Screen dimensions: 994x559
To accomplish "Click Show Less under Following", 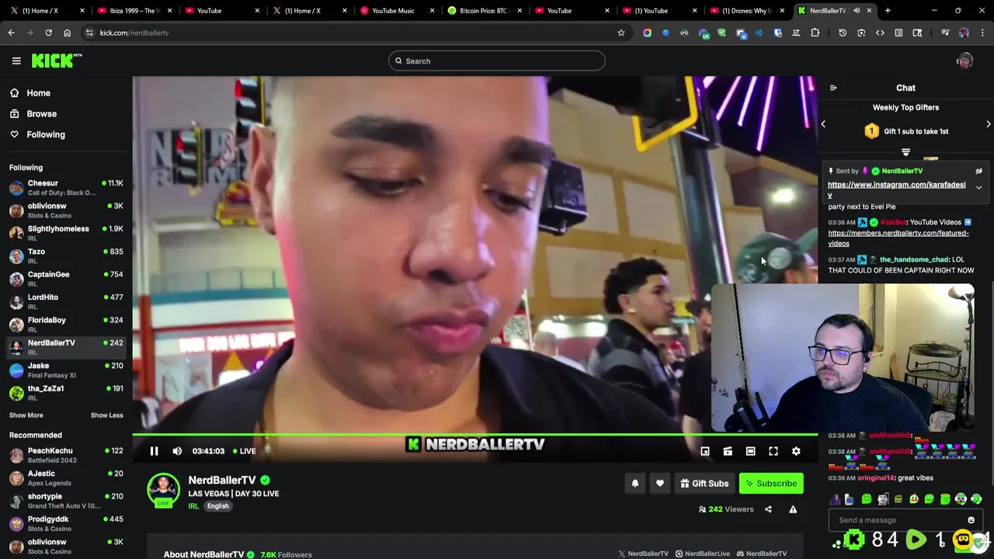I will point(106,415).
